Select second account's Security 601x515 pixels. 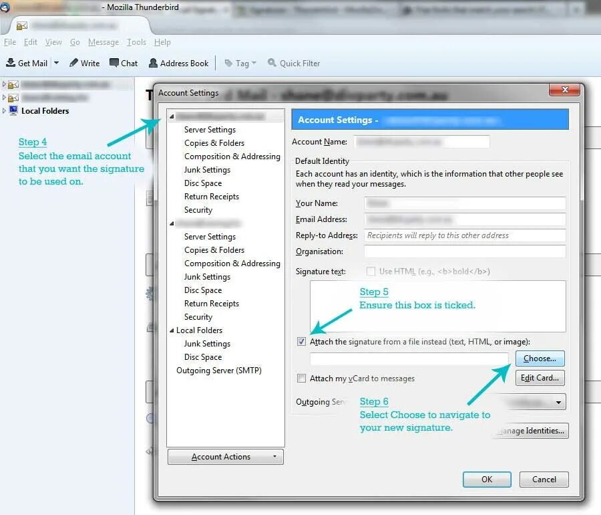click(198, 317)
